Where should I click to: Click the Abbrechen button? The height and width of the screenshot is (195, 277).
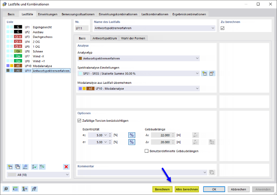[238, 189]
